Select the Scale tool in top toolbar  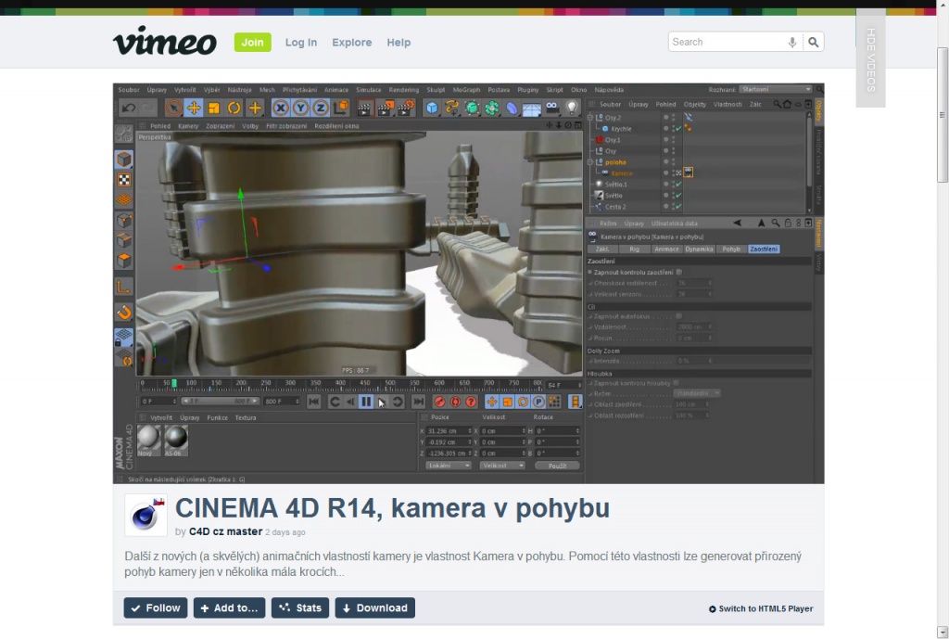(214, 109)
